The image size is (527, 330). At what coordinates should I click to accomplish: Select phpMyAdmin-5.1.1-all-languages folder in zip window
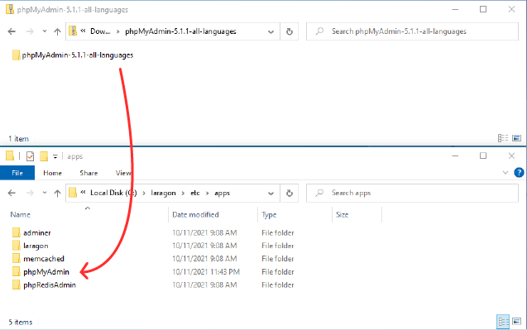(x=73, y=55)
